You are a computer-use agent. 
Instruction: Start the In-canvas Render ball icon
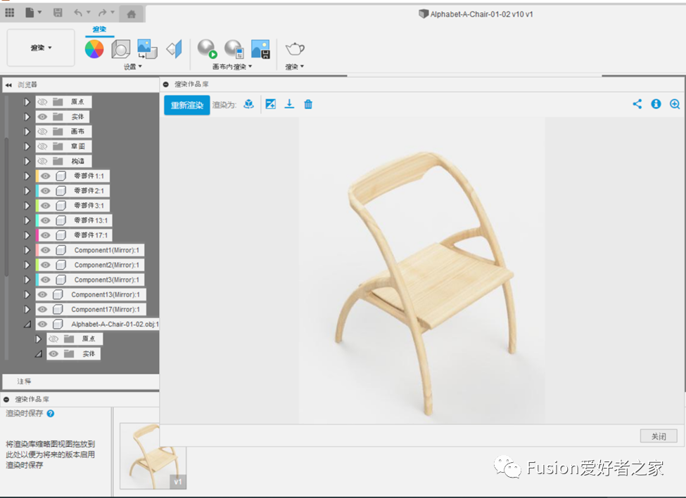[207, 48]
